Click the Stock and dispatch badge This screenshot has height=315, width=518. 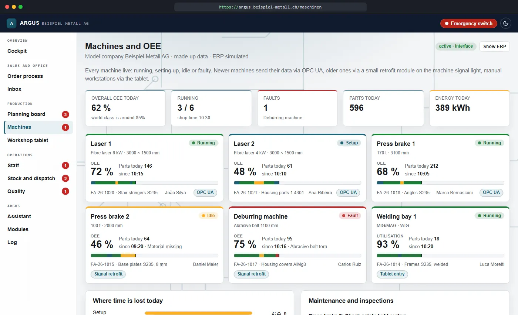coord(65,179)
